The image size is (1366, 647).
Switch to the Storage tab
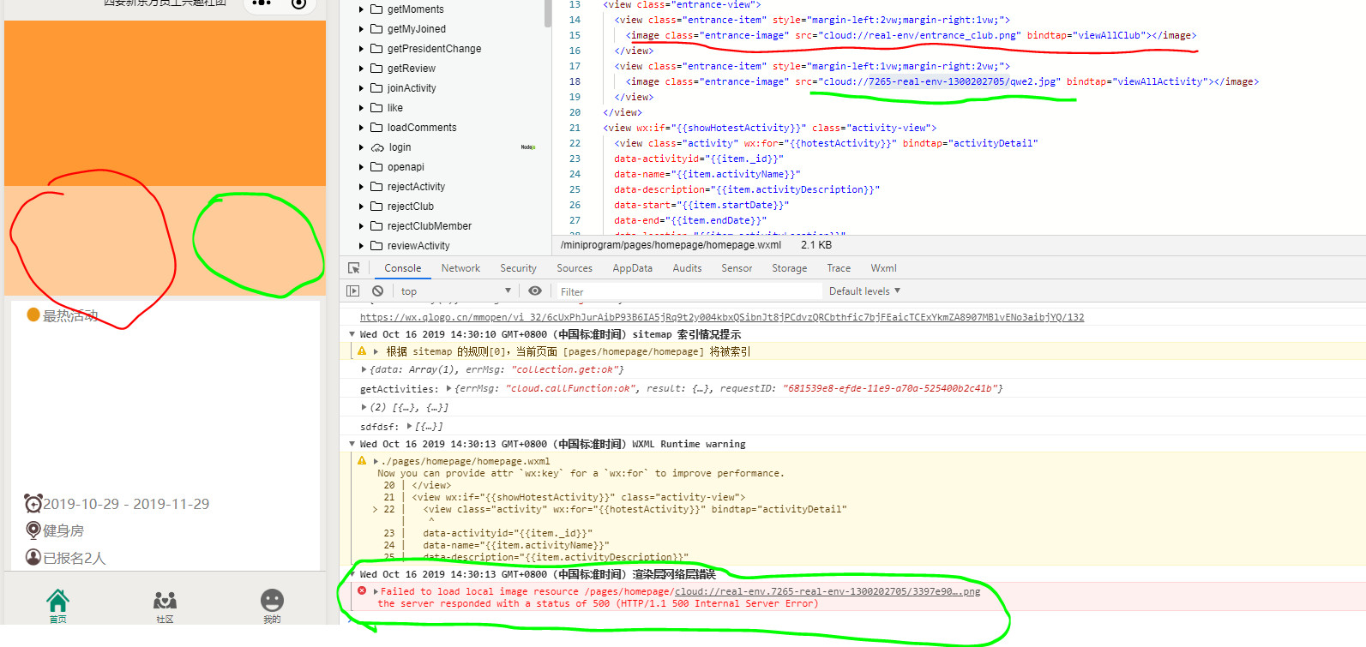tap(789, 268)
